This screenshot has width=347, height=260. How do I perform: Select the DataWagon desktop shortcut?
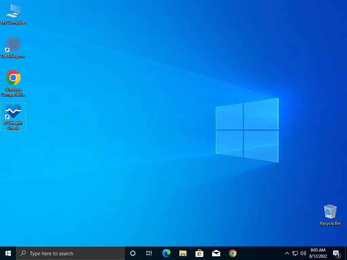click(13, 47)
